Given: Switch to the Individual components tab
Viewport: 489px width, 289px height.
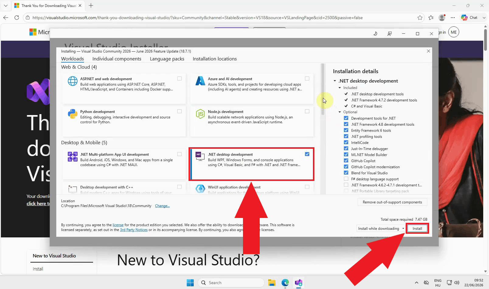Looking at the screenshot, I should (x=117, y=59).
